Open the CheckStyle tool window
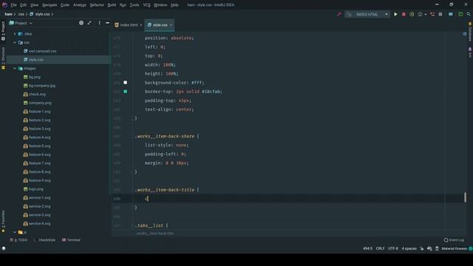Viewport: 473px width, 266px height. (x=44, y=240)
